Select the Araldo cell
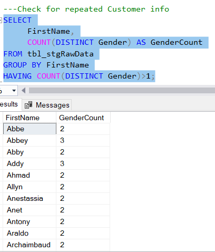 (x=30, y=233)
